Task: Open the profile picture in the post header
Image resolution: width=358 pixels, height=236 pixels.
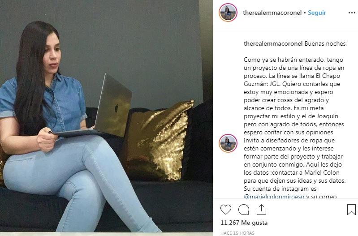Action: pyautogui.click(x=228, y=13)
